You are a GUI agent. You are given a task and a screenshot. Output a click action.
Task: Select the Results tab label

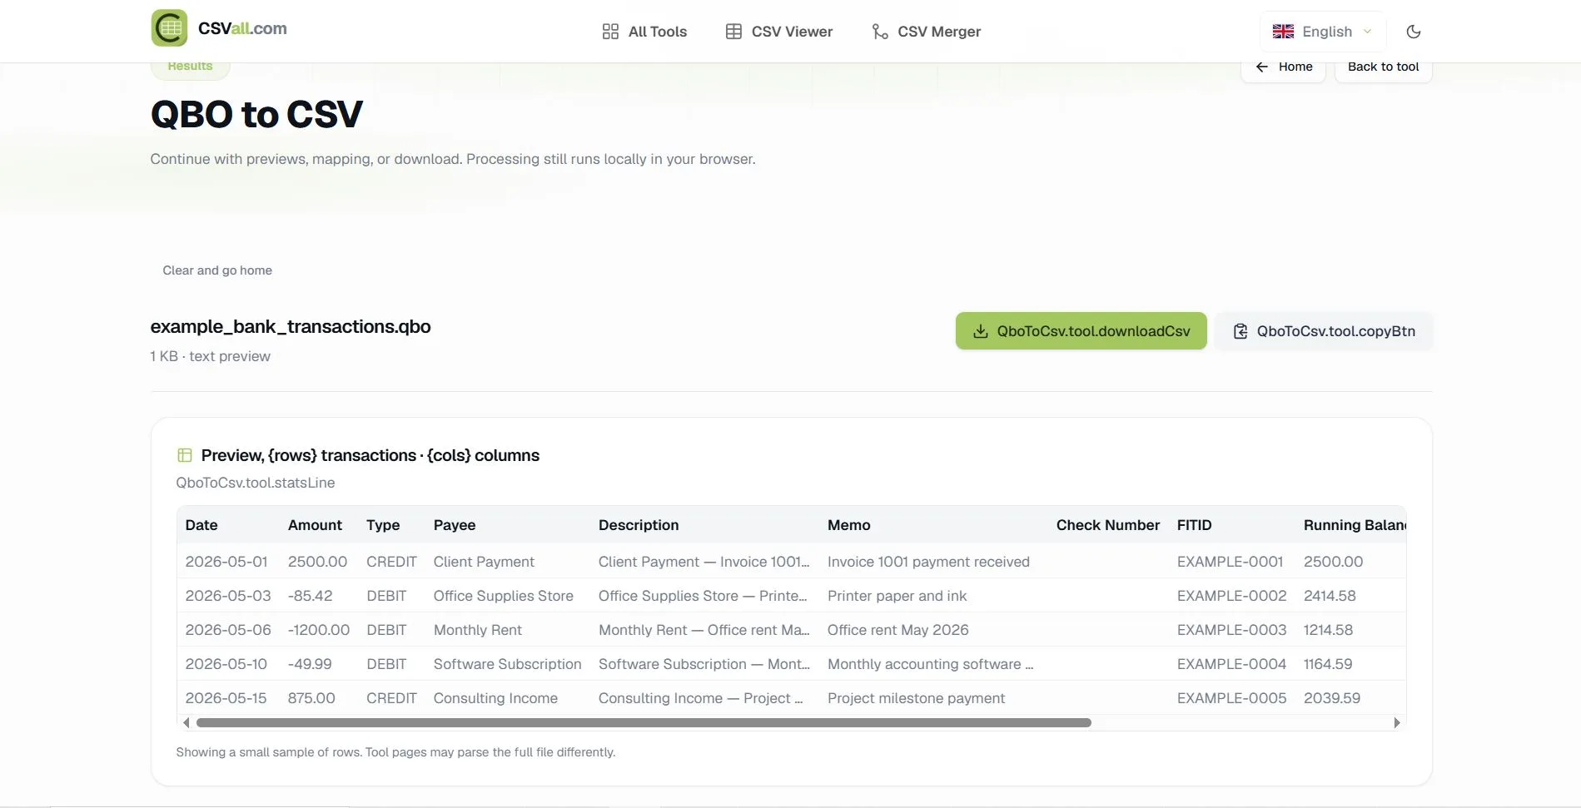coord(190,67)
